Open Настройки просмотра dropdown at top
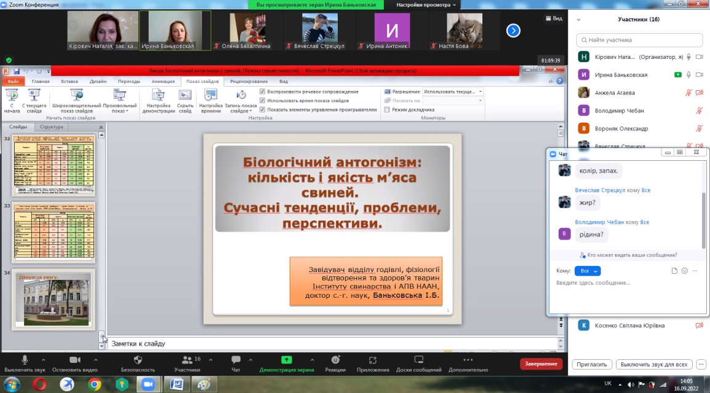The height and width of the screenshot is (393, 710). 427,4
